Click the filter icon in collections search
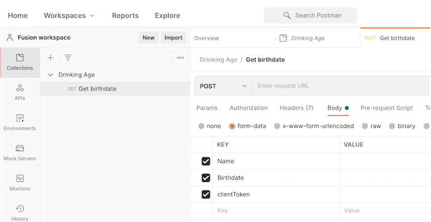The width and height of the screenshot is (431, 222). pyautogui.click(x=68, y=58)
